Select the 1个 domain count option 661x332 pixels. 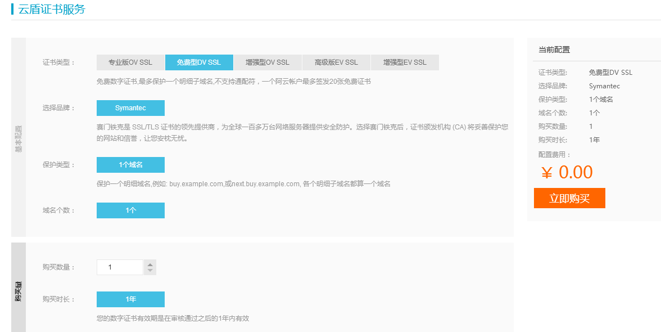point(130,210)
